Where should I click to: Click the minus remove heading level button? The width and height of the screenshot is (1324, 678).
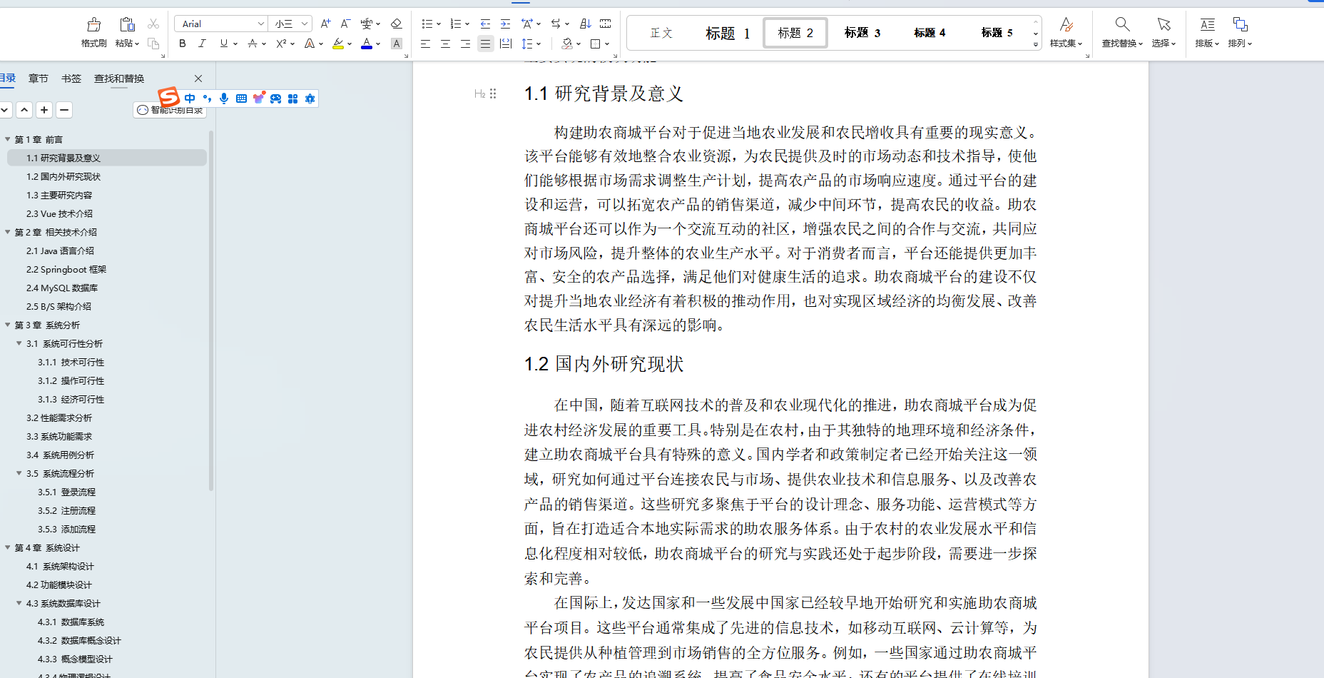click(64, 110)
